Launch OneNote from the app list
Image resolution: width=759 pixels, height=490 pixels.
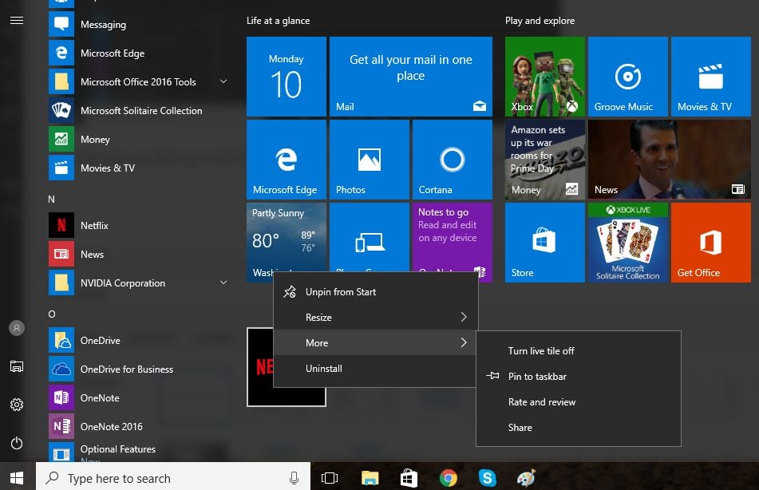click(138, 398)
